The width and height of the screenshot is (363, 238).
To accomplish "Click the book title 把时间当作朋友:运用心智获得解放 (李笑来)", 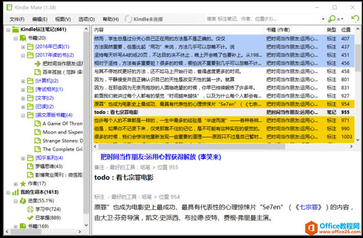I will point(161,157).
